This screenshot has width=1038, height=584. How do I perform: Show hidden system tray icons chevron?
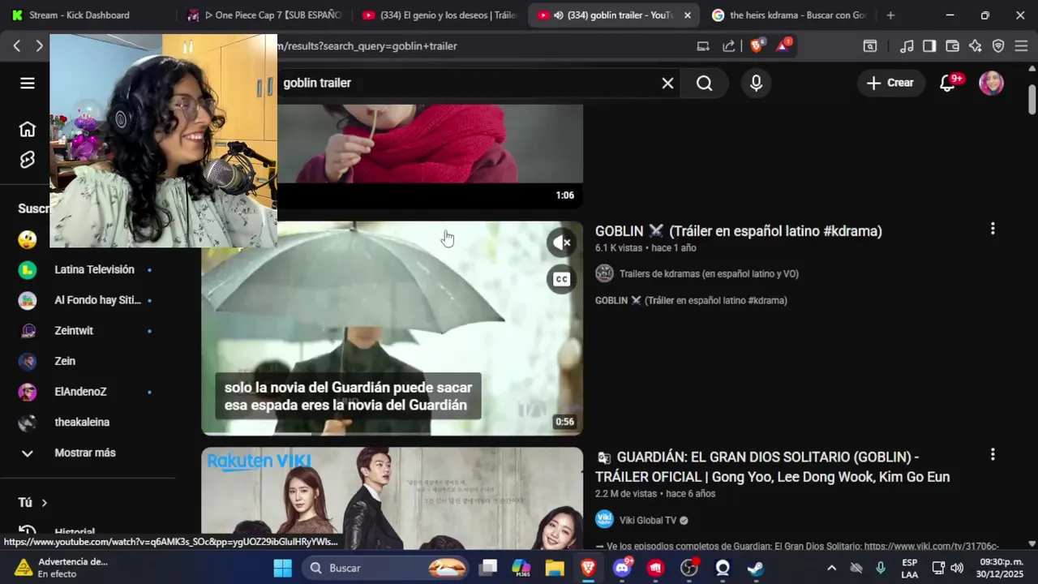[x=831, y=568]
